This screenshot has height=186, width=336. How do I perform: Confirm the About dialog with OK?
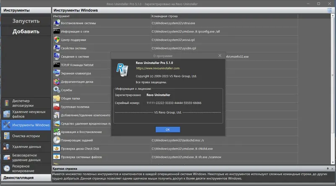click(168, 129)
